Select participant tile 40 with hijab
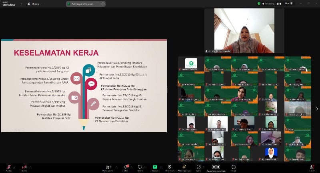The height and width of the screenshot is (173, 320). coord(244,139)
